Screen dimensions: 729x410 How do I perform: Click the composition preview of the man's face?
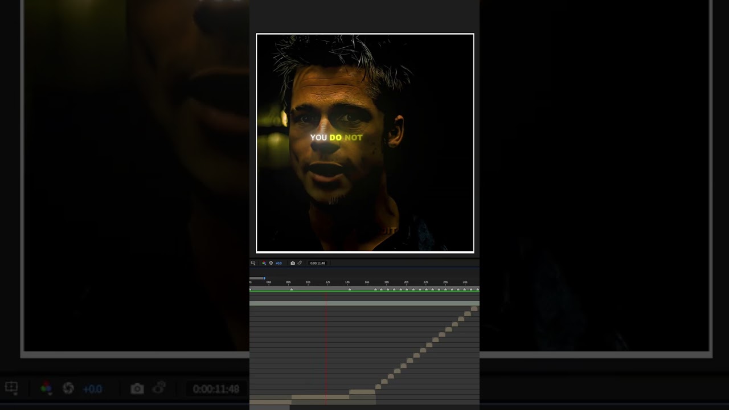pyautogui.click(x=365, y=143)
